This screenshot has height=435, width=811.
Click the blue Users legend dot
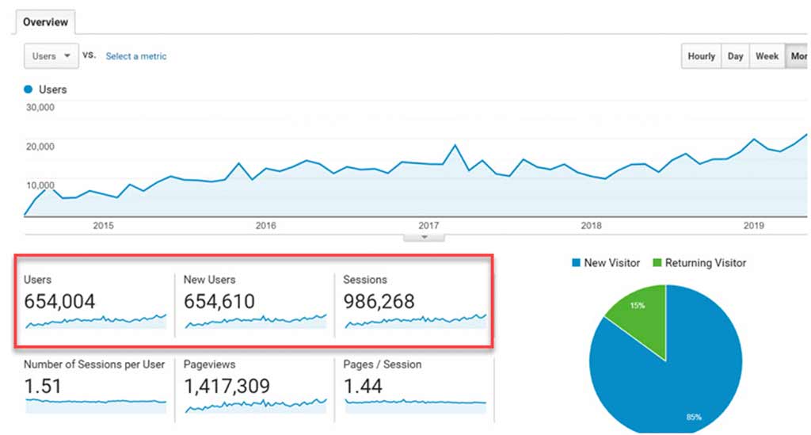pos(28,90)
